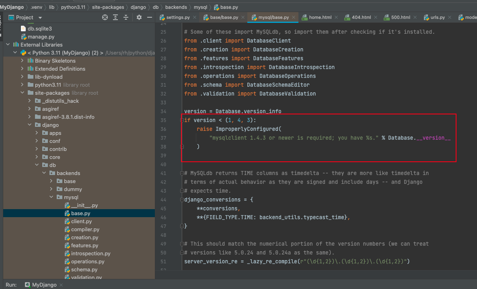This screenshot has width=477, height=289.
Task: Open the 404.html tab
Action: [362, 17]
